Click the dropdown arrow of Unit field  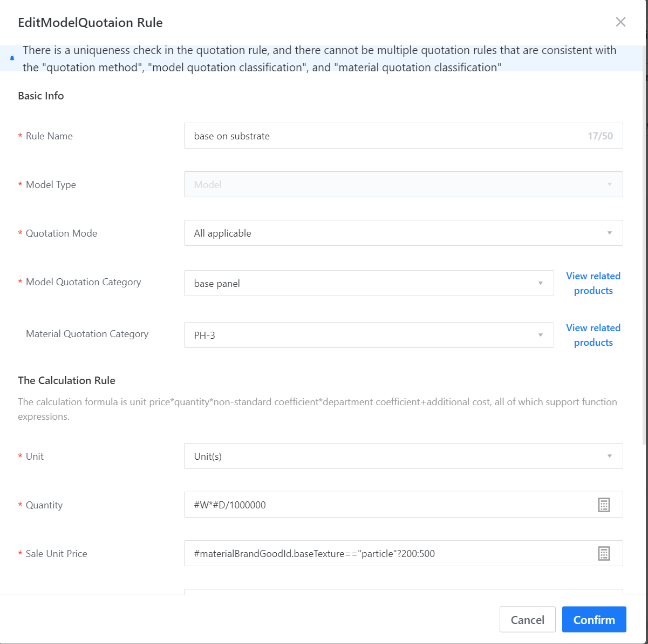pyautogui.click(x=610, y=456)
